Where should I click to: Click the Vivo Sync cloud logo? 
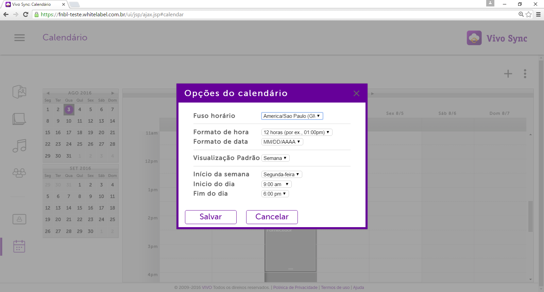[x=474, y=38]
